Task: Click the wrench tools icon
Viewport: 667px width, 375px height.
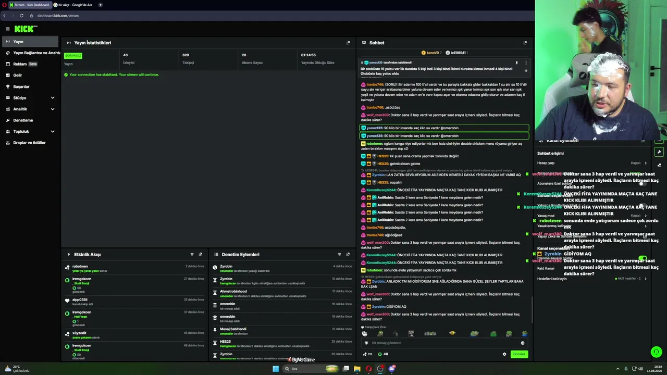Action: pos(659,152)
